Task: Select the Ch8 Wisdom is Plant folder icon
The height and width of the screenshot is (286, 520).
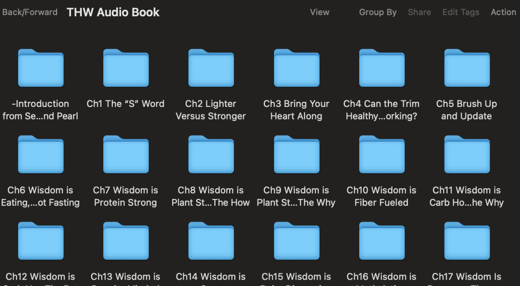Action: click(x=211, y=154)
